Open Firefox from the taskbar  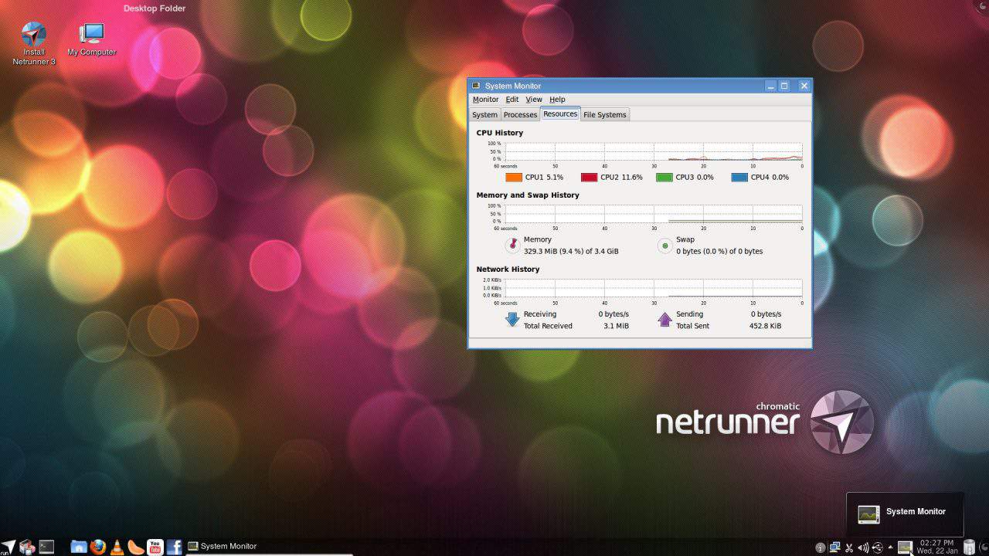click(x=97, y=546)
